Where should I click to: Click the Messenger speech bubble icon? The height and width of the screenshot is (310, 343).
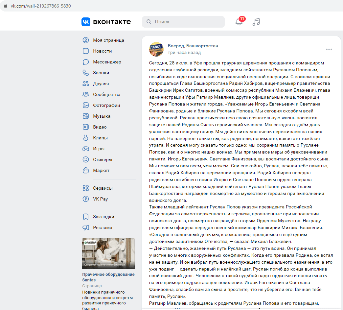(x=86, y=62)
